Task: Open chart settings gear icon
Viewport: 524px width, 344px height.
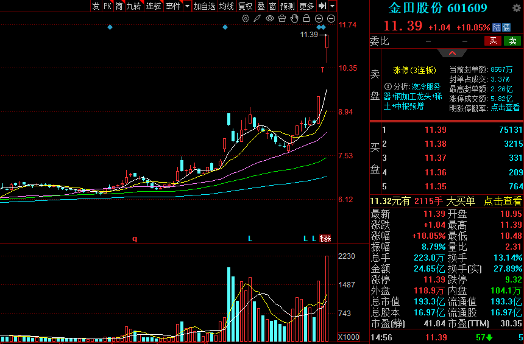Action: (x=246, y=19)
